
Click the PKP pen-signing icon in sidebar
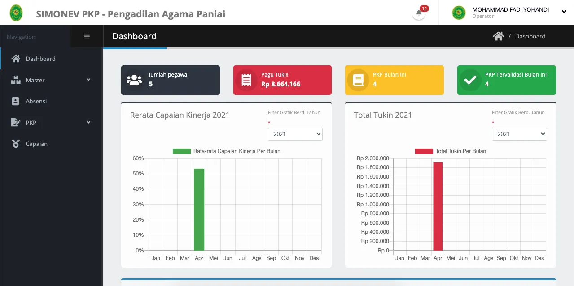tap(16, 122)
